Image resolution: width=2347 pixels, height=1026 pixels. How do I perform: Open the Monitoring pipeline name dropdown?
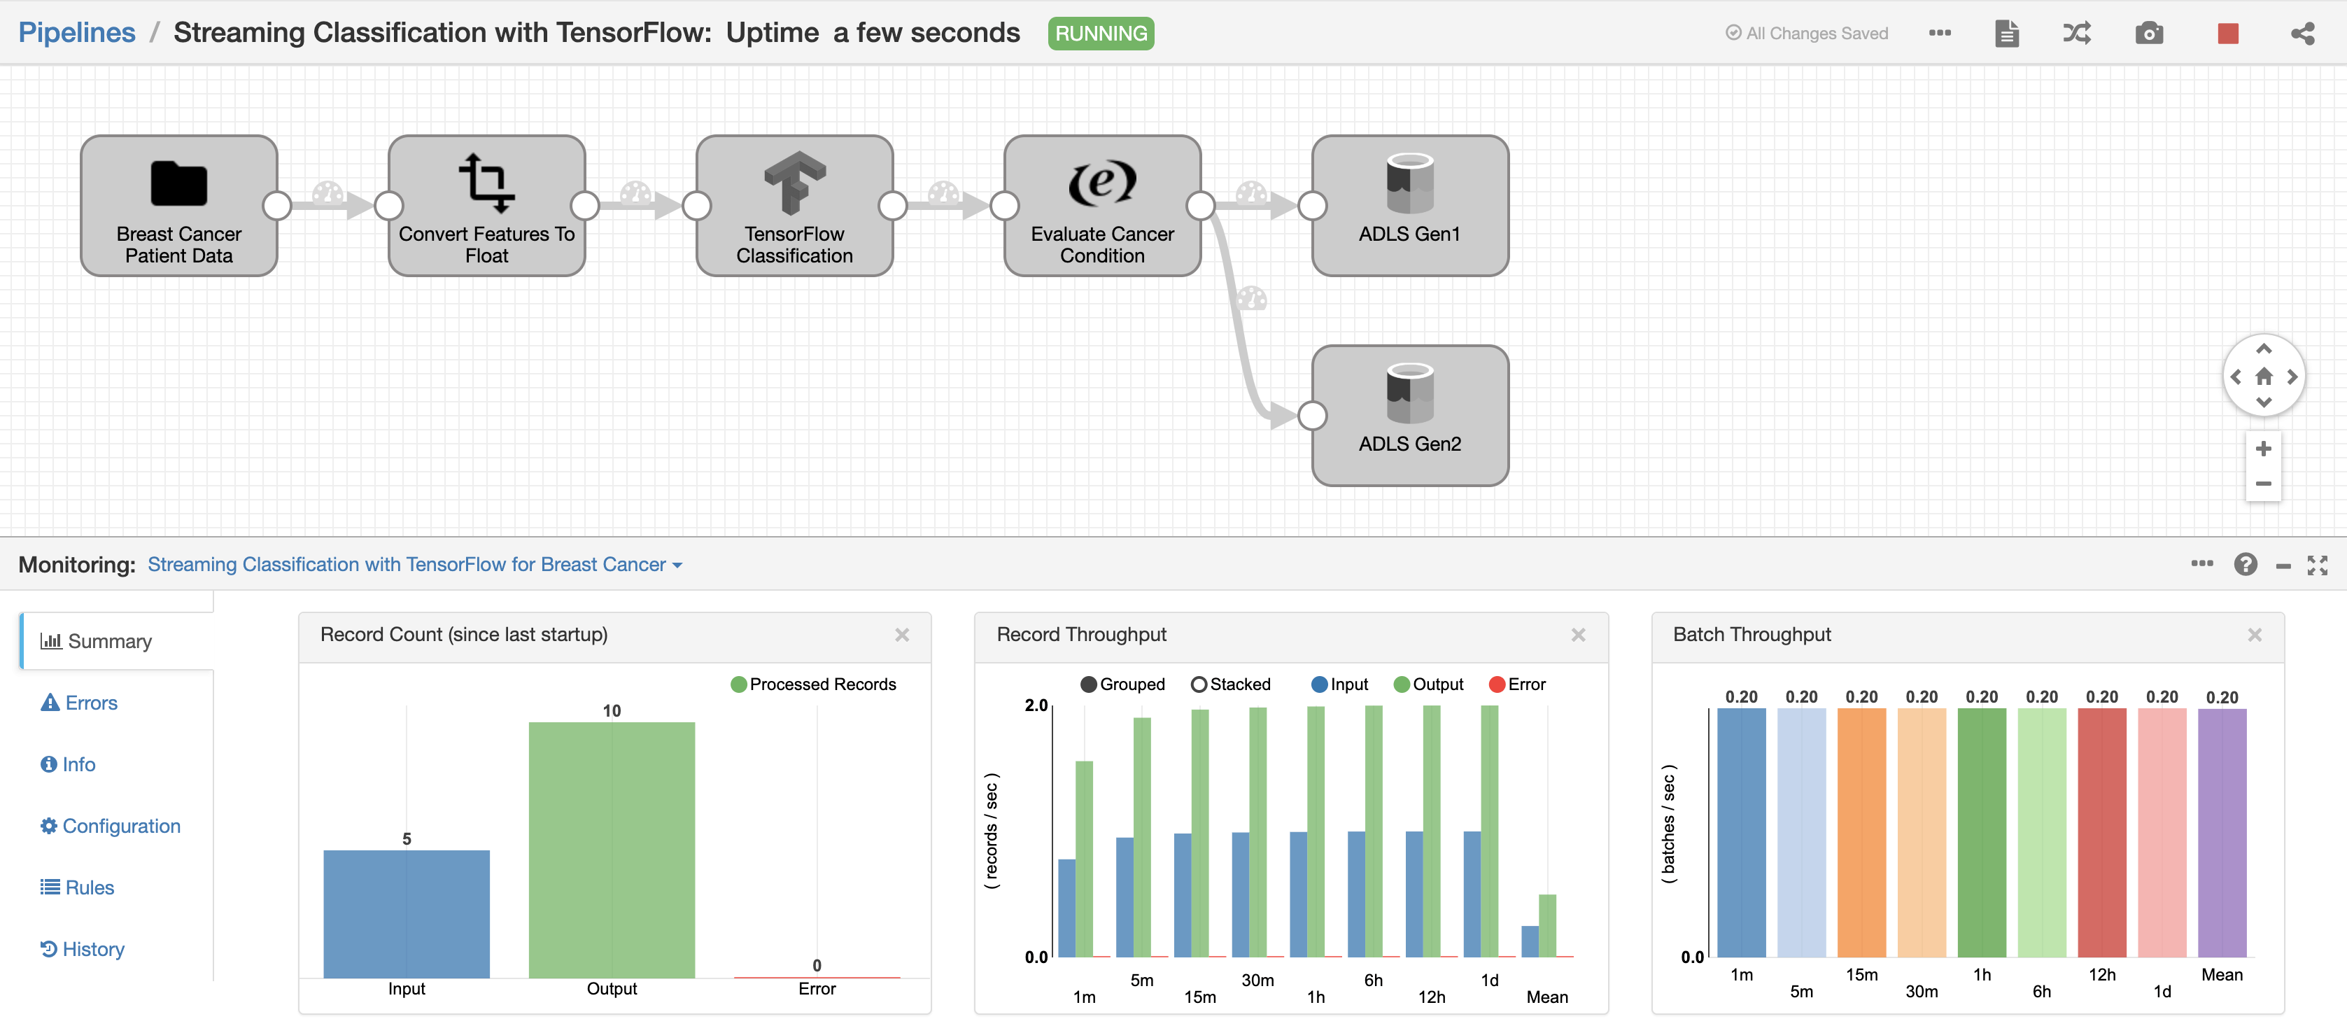[414, 565]
